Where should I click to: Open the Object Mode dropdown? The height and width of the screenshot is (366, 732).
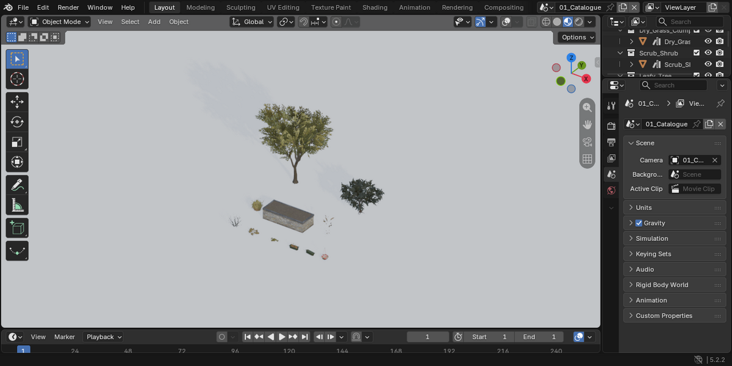coord(59,22)
